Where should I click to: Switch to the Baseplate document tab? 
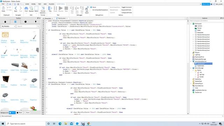[x=48, y=19]
